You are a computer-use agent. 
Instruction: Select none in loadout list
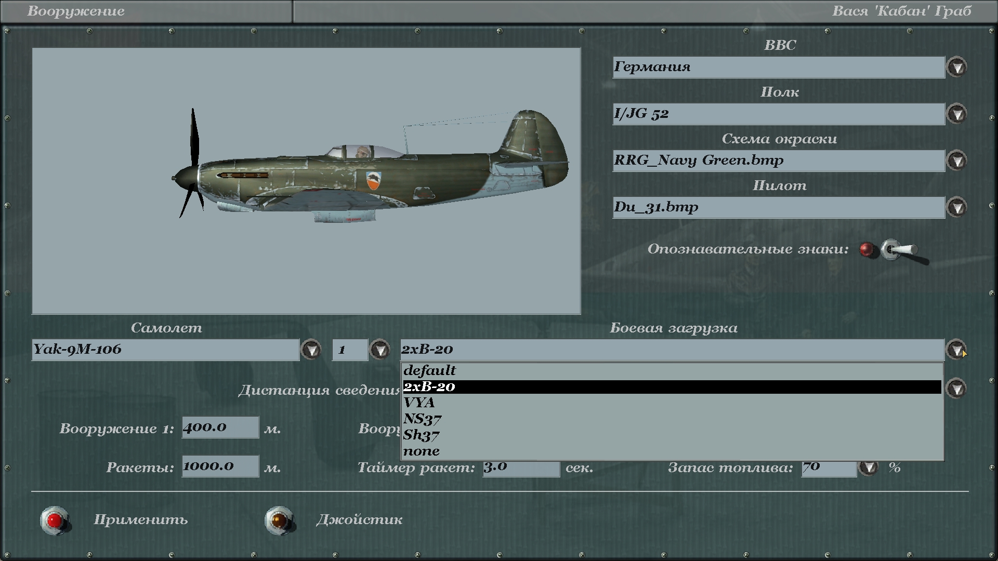(422, 451)
